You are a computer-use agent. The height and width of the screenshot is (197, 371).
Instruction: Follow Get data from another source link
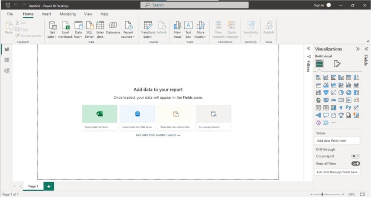tap(158, 135)
